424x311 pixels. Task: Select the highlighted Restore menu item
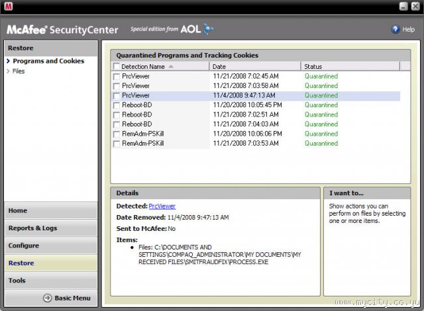pos(51,263)
